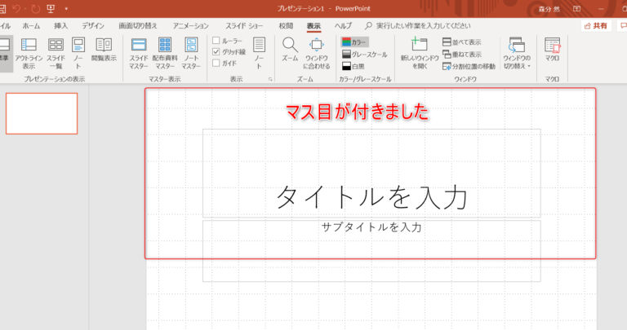Open the マクロ macros button
The height and width of the screenshot is (330, 627).
click(552, 50)
